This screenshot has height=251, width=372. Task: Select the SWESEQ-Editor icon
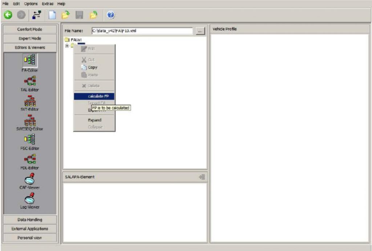[30, 119]
